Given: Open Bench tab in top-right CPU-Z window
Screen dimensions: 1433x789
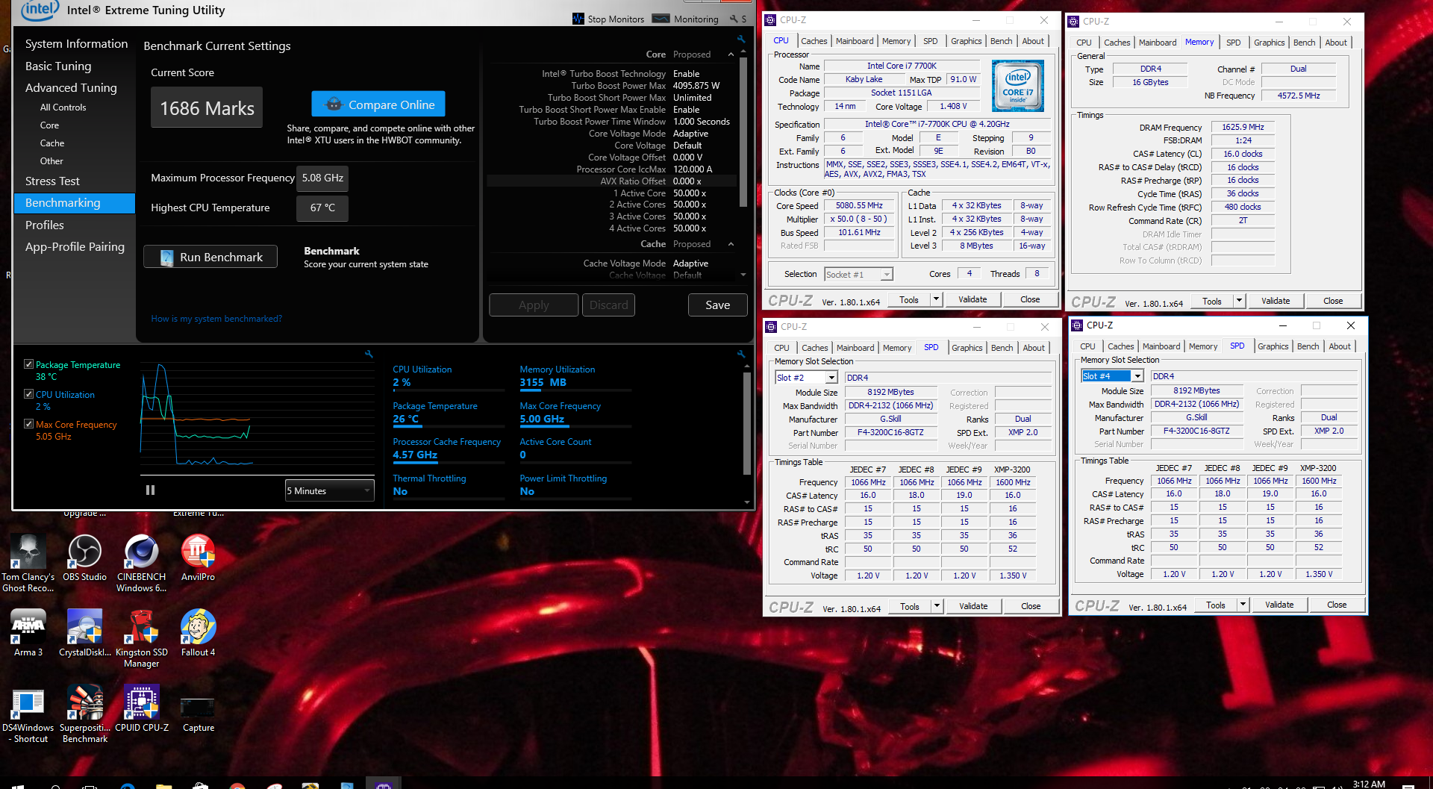Looking at the screenshot, I should (x=1304, y=43).
